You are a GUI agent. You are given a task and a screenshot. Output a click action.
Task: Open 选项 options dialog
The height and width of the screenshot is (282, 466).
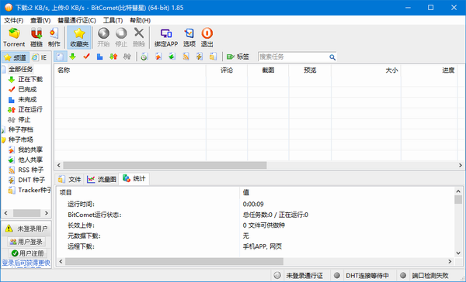(x=190, y=37)
